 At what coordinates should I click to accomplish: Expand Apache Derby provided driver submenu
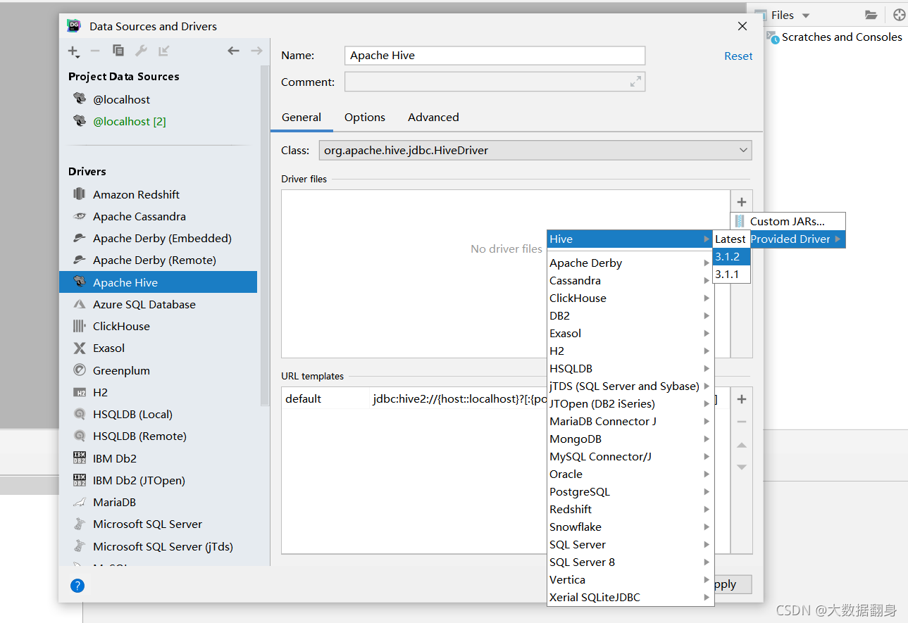click(630, 263)
